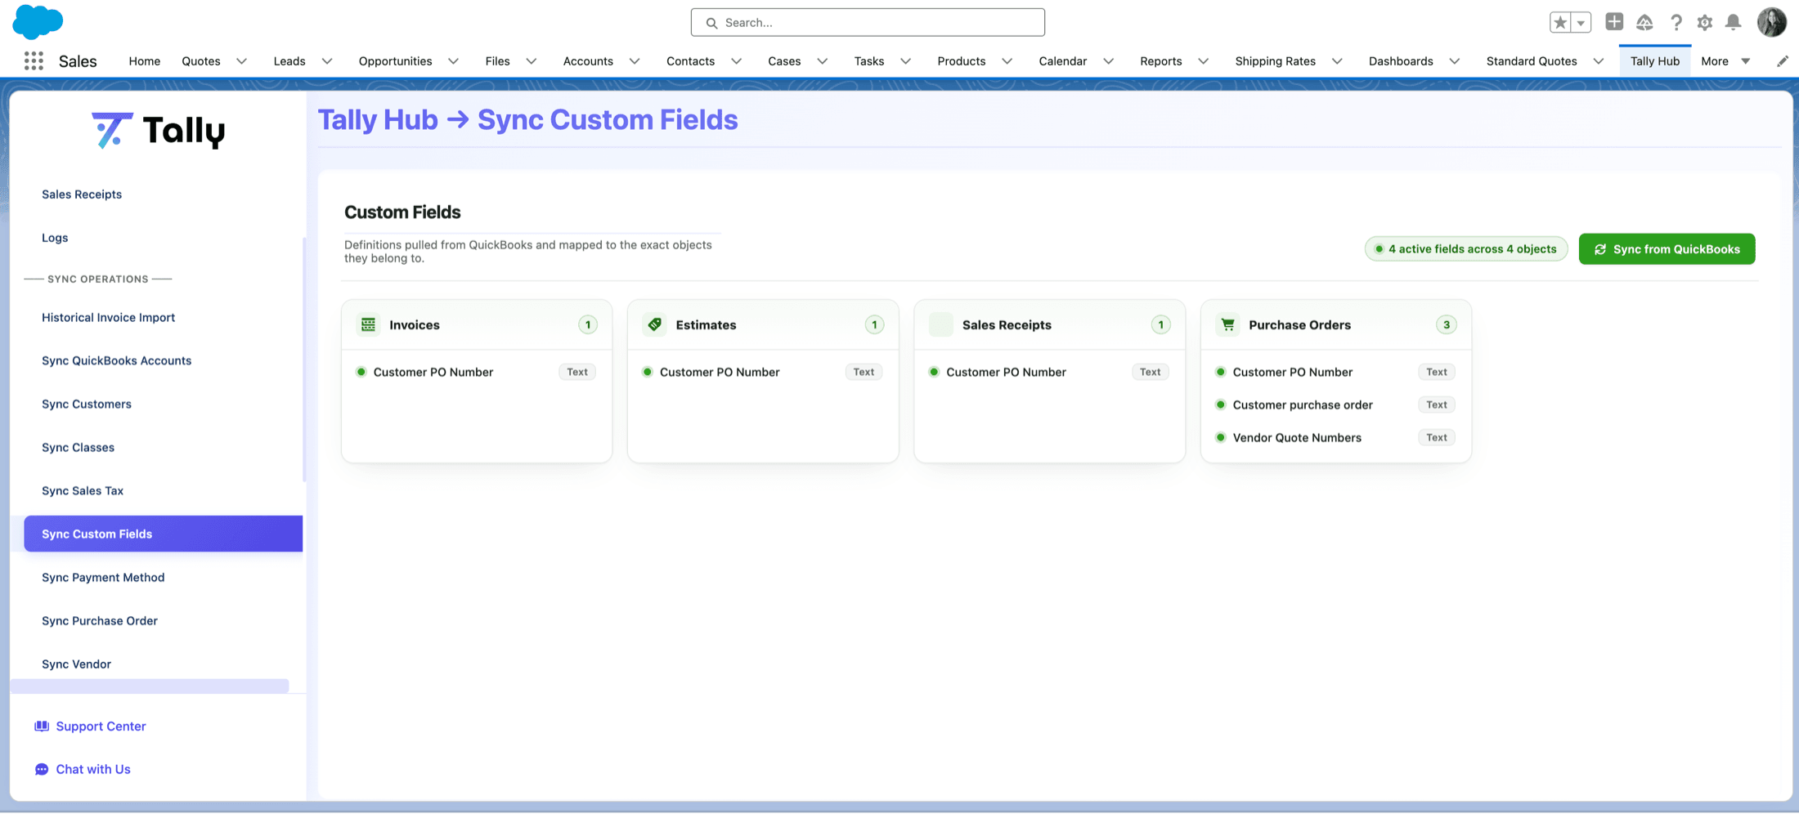Go to the Home tab
The width and height of the screenshot is (1799, 818).
point(145,61)
